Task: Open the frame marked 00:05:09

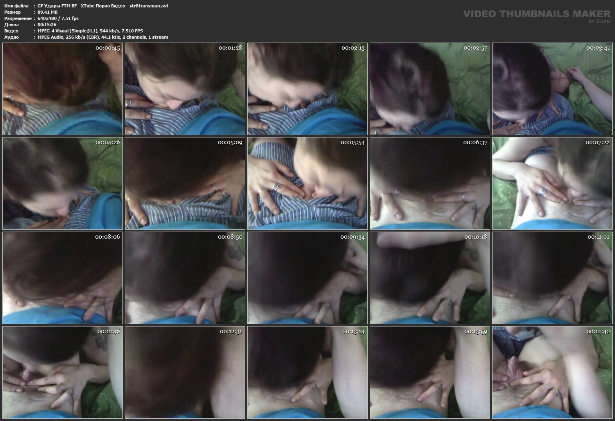Action: pos(185,184)
